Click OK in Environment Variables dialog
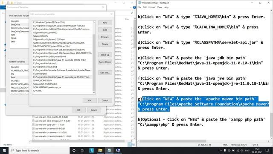This screenshot has width=273, height=154. click(78, 110)
